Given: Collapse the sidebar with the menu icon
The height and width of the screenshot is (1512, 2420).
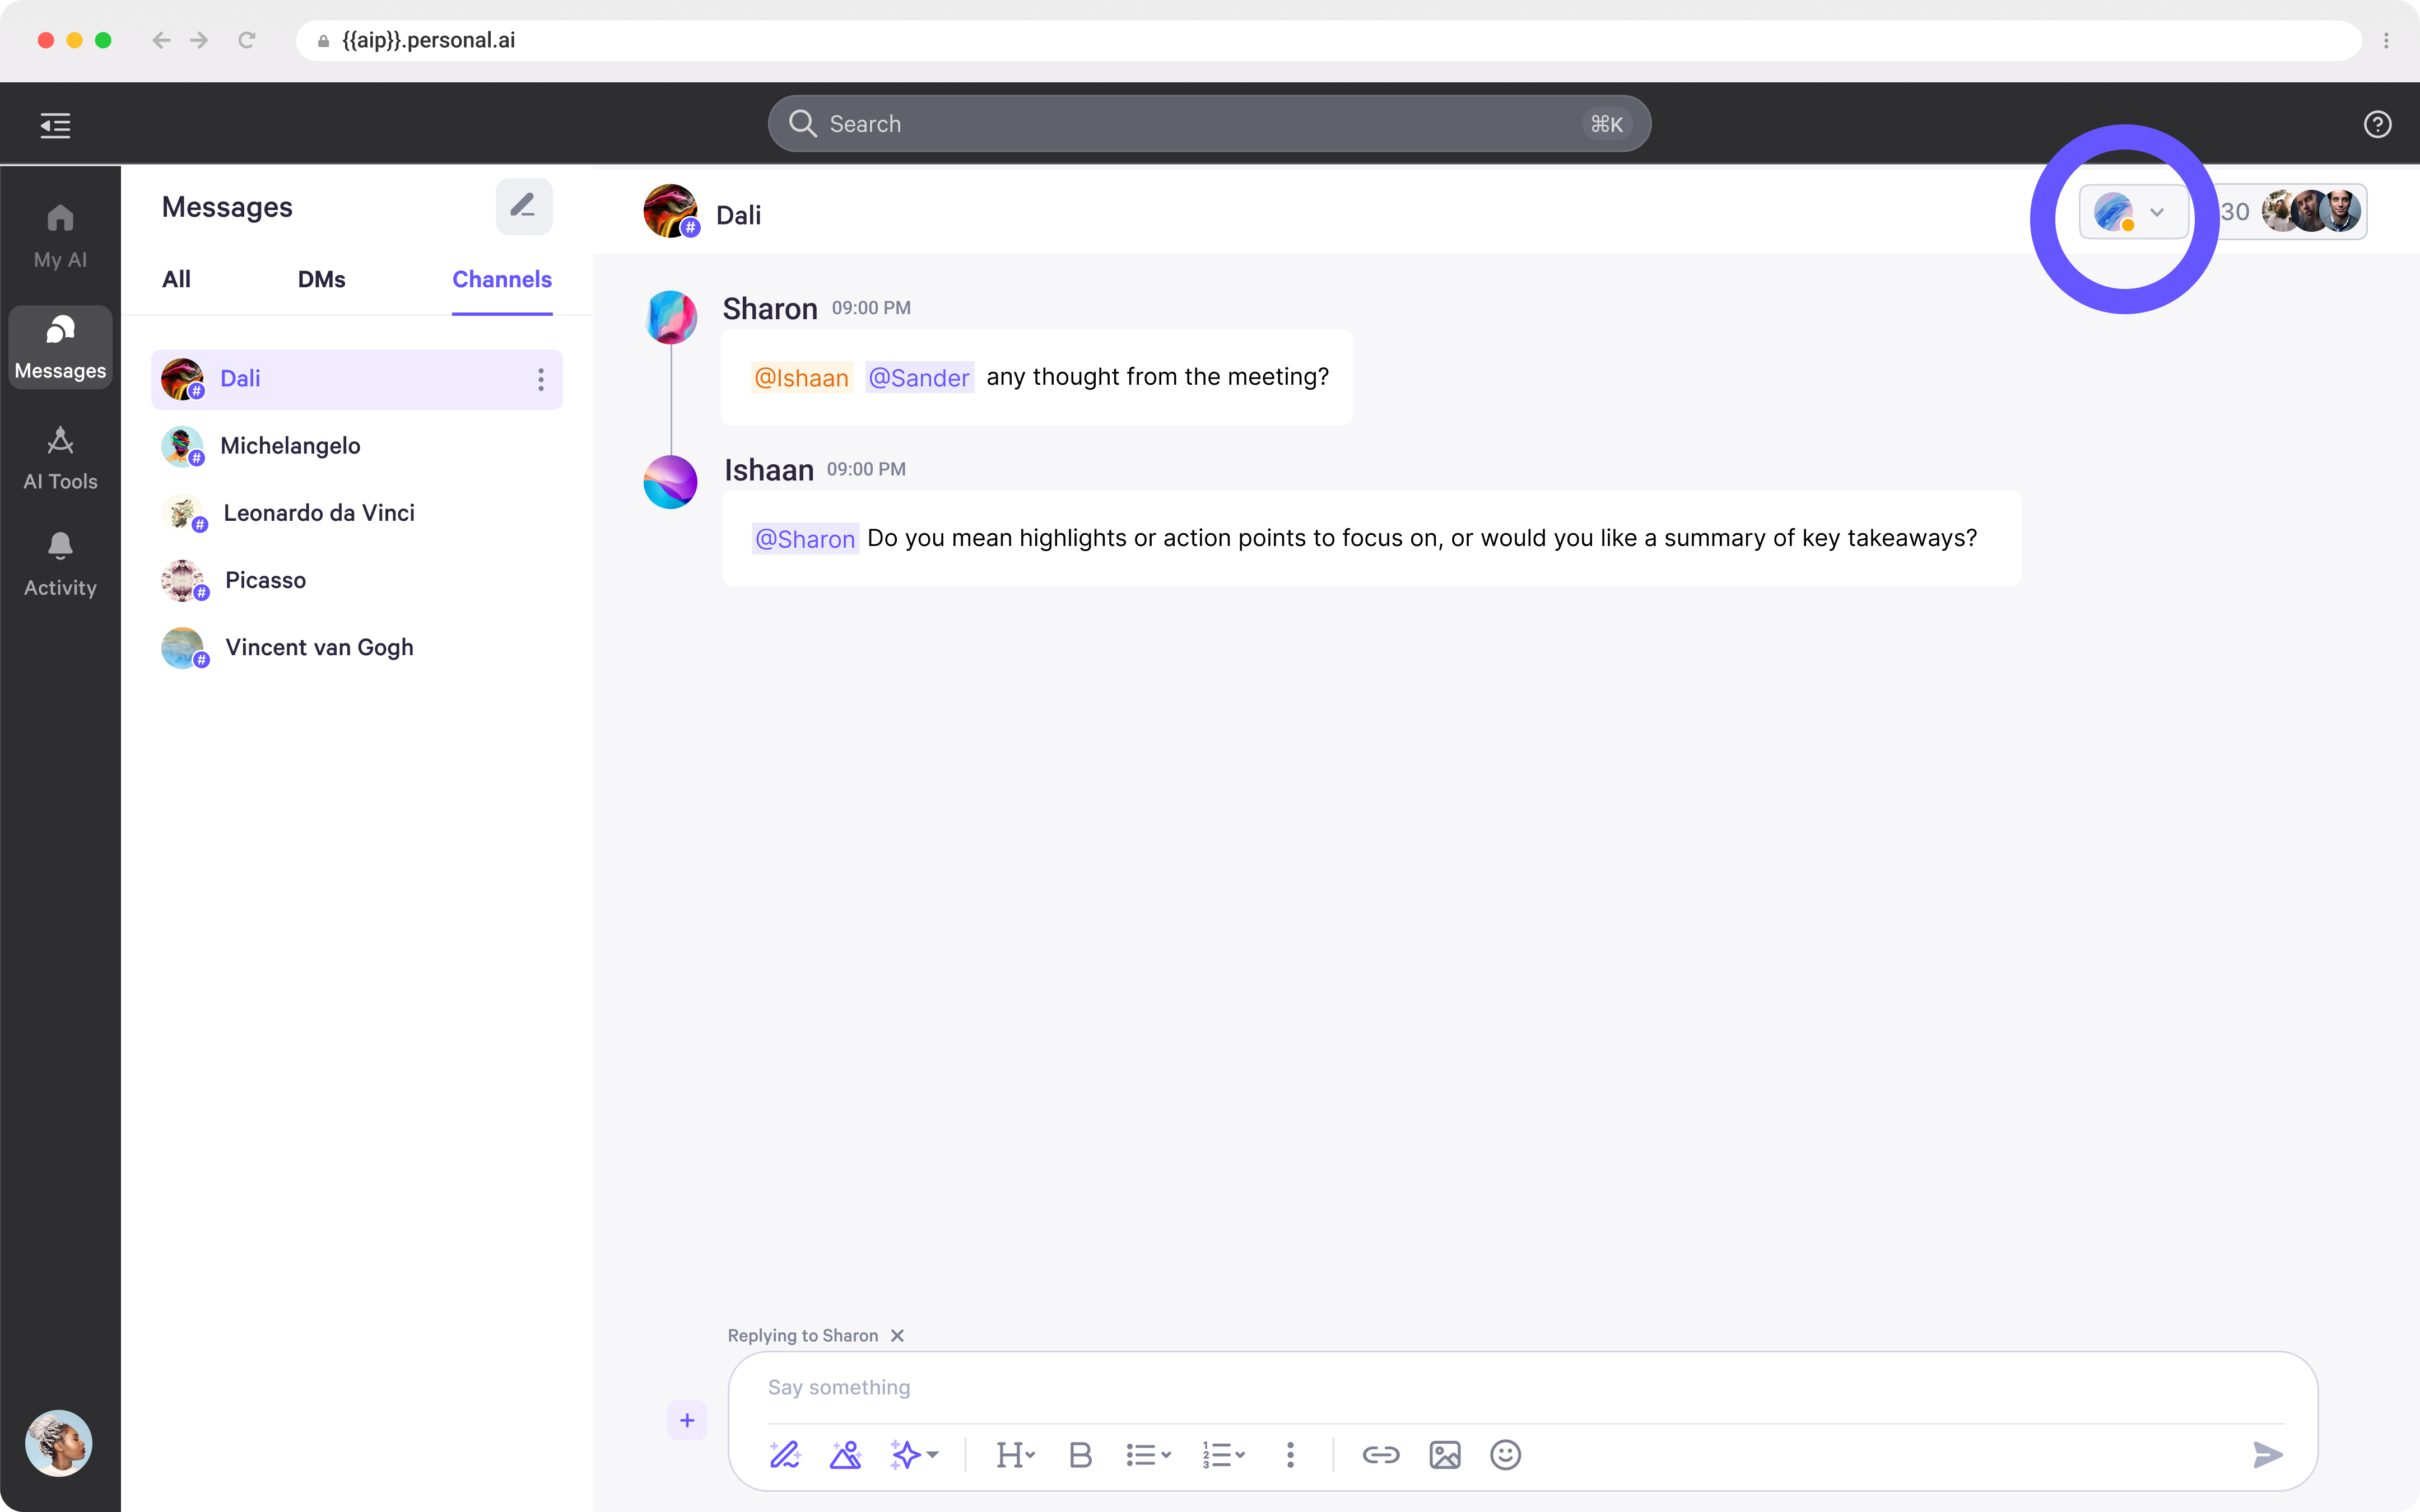Looking at the screenshot, I should tap(55, 125).
